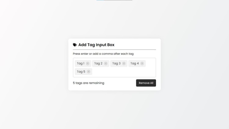Click the "5 tags are remaining" counter text
229x129 pixels.
pyautogui.click(x=89, y=83)
